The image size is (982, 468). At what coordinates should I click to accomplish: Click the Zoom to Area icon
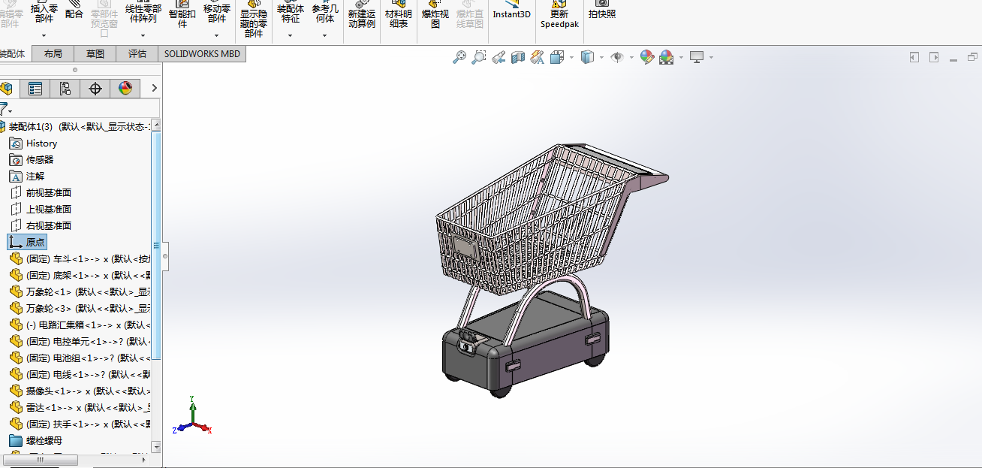[x=479, y=57]
